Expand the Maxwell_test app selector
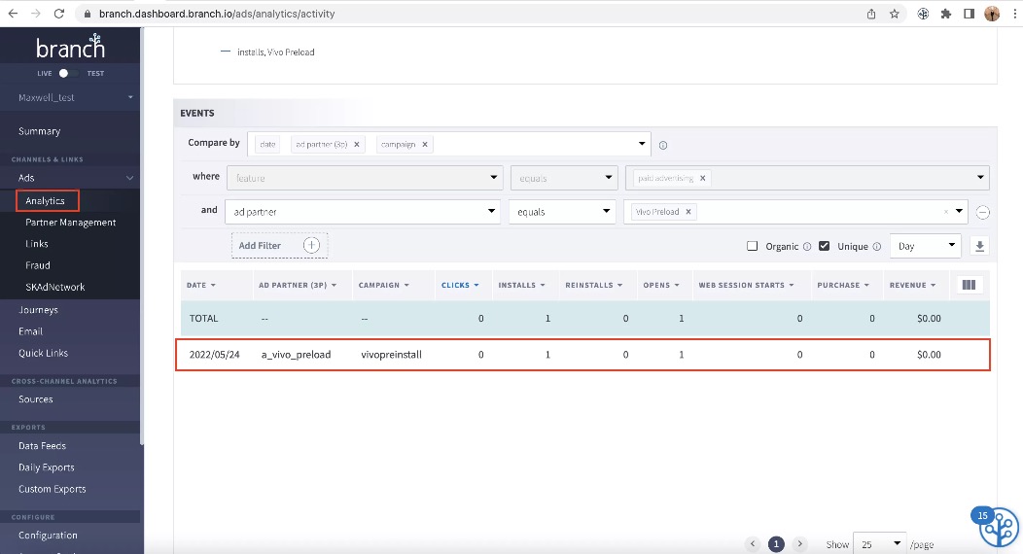Viewport: 1023px width, 554px height. tap(74, 98)
